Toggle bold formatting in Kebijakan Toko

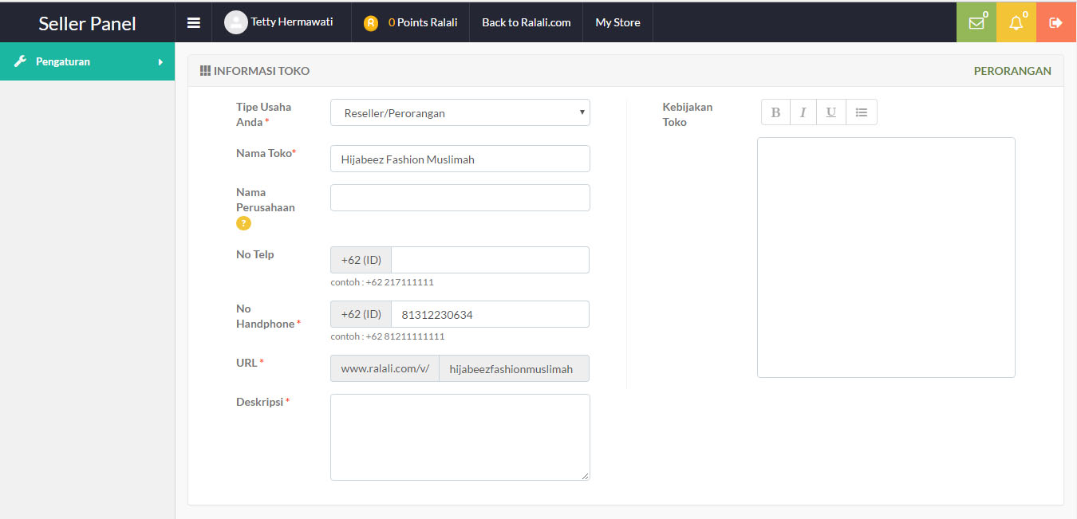tap(775, 112)
